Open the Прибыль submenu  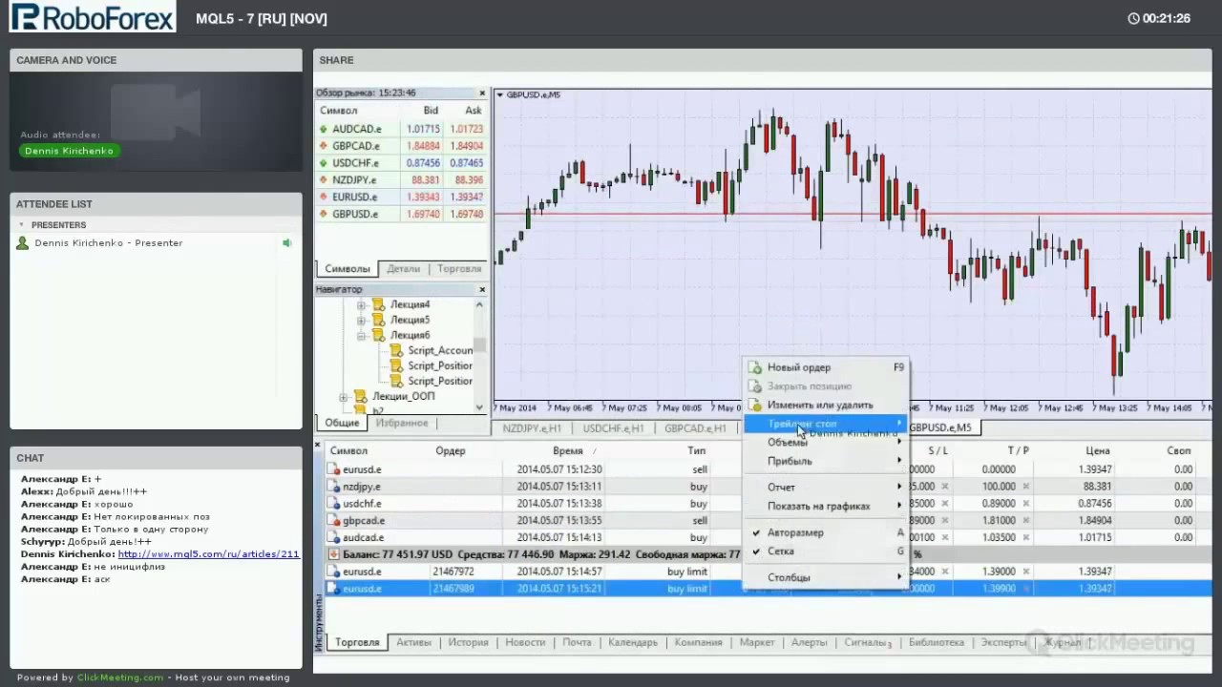click(826, 461)
